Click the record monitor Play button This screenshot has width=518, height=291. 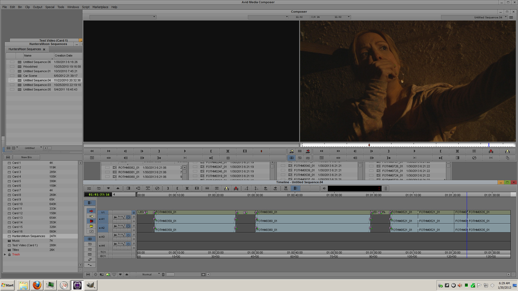tap(414, 151)
